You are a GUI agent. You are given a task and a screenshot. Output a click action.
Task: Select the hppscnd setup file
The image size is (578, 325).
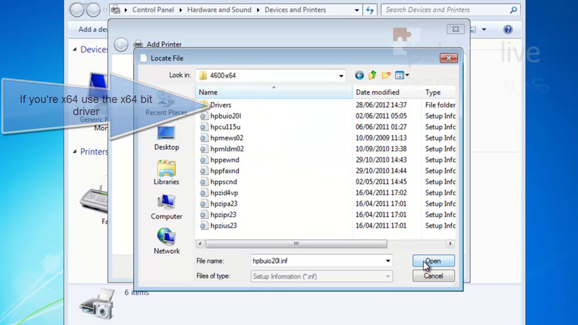click(223, 182)
